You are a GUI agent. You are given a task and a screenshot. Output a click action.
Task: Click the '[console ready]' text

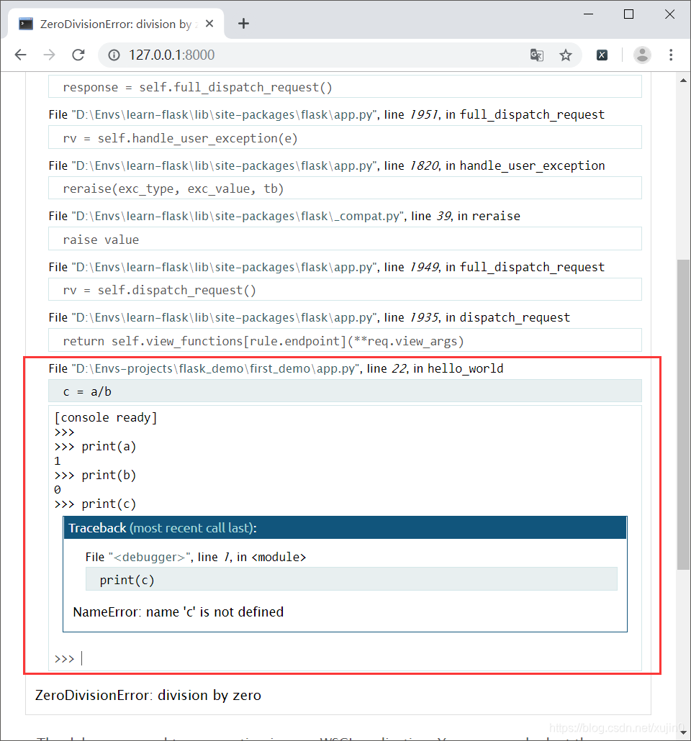[106, 417]
